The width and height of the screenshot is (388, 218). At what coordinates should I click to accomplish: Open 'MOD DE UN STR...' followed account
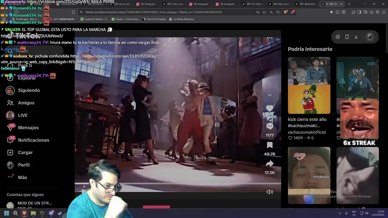tap(35, 203)
